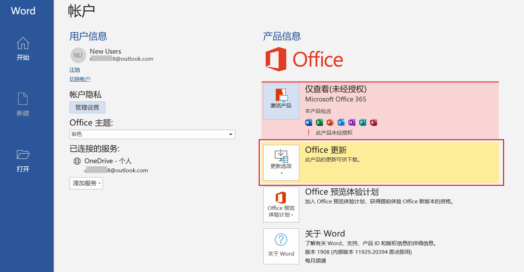This screenshot has width=524, height=272.
Task: Click the PowerPoint app icon in product list
Action: click(x=330, y=122)
